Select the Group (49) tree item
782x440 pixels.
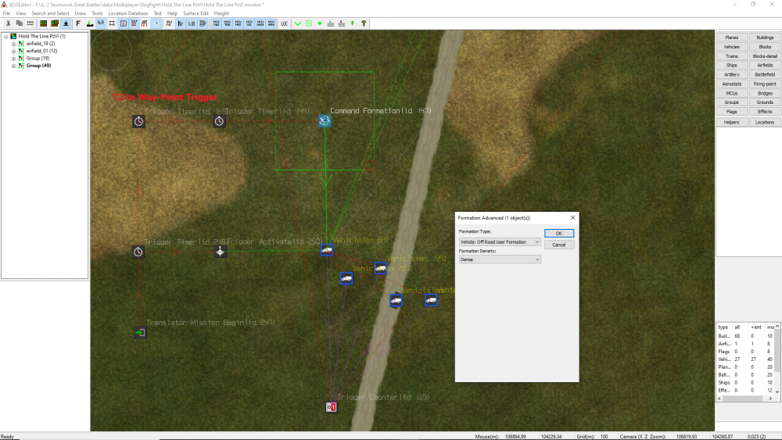(38, 66)
